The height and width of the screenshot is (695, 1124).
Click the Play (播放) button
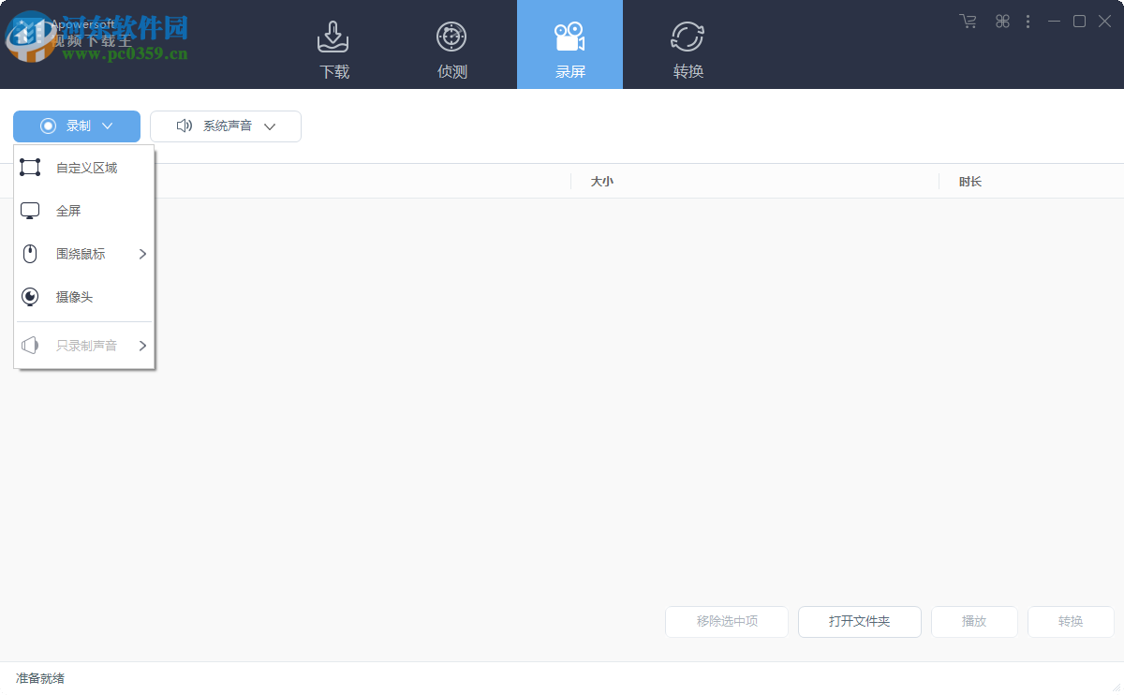click(974, 621)
